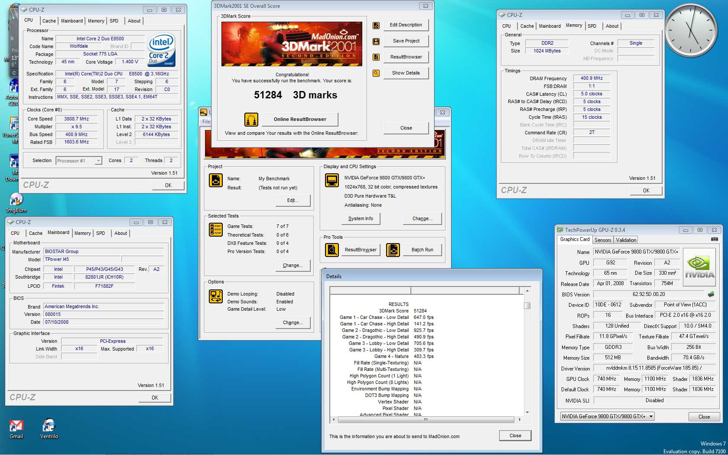
Task: Click the Details vertical scrollbar thumb
Action: tap(527, 305)
